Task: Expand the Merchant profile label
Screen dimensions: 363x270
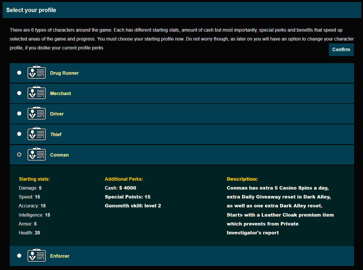Action: (x=61, y=93)
